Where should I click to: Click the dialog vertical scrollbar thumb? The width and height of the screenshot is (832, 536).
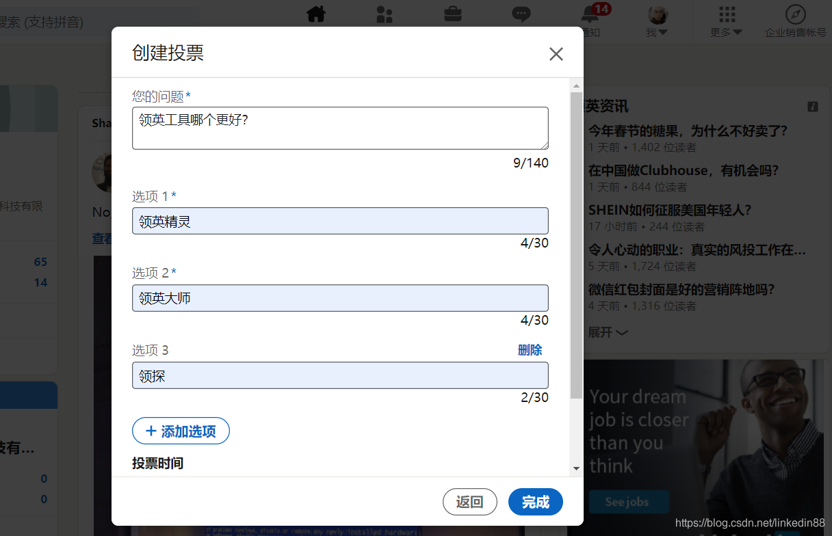point(576,245)
